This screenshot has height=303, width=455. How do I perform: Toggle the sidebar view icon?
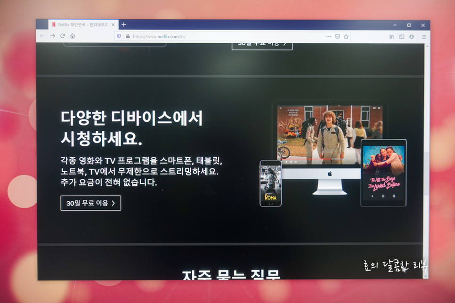402,37
